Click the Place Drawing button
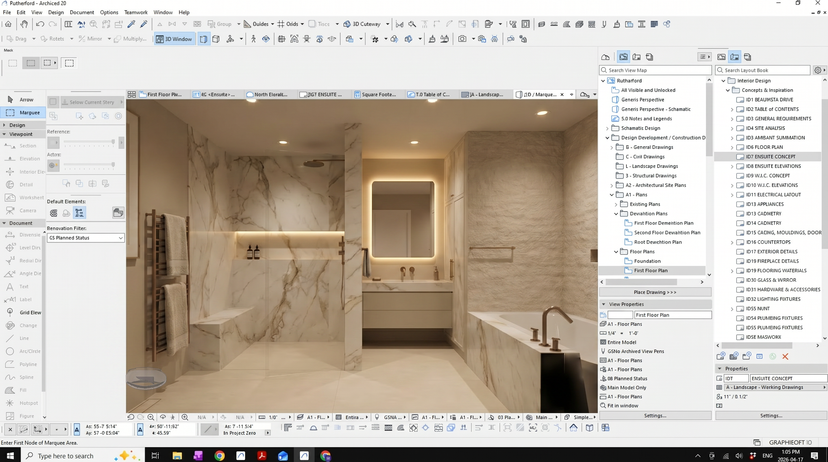This screenshot has height=462, width=828. [655, 292]
